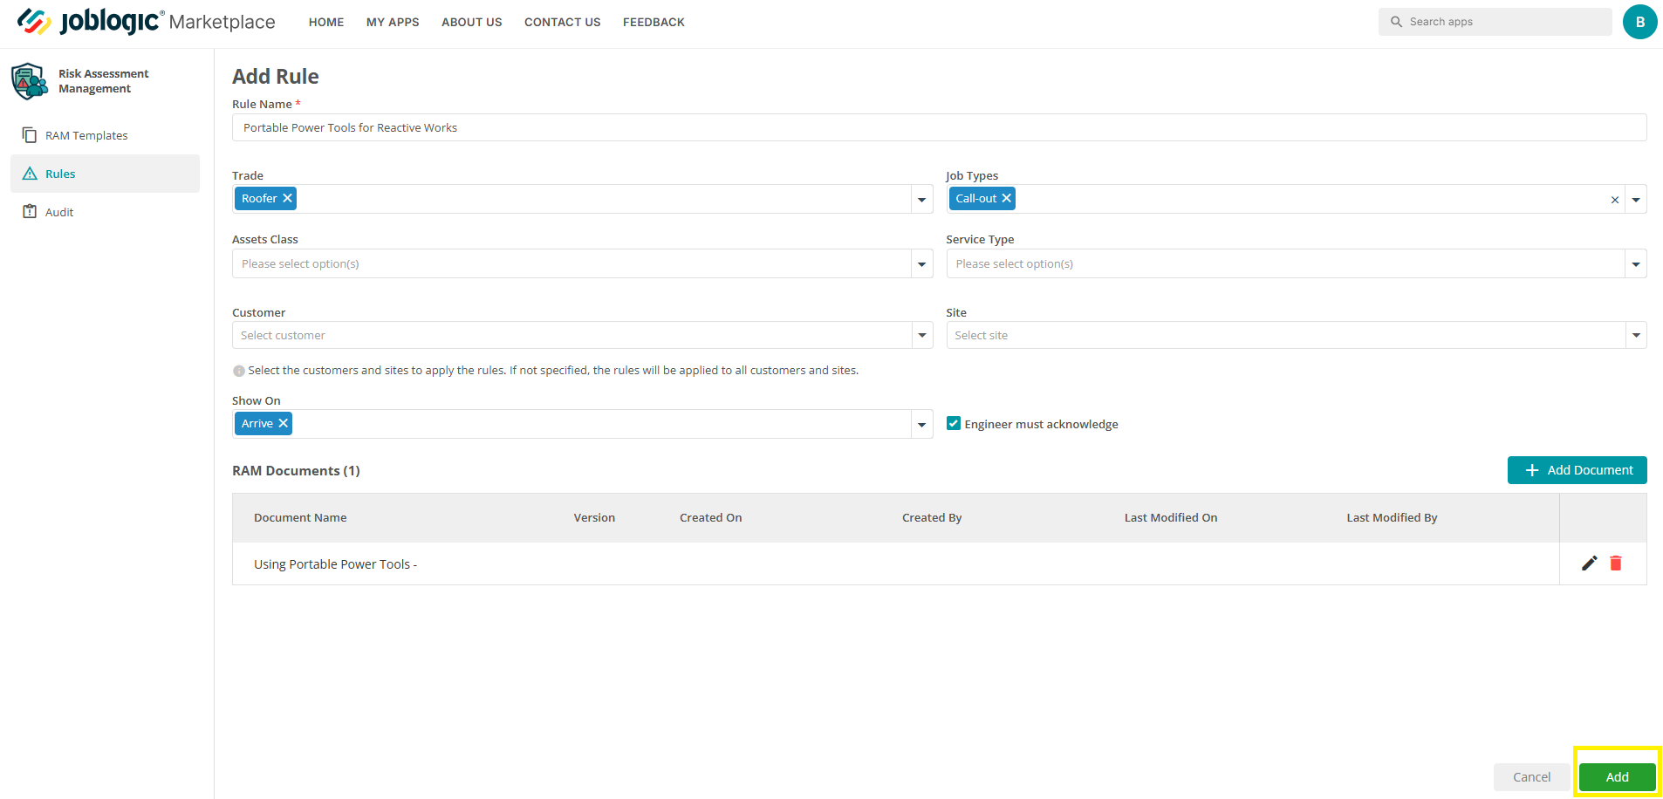Delete the Using Portable Power Tools document

tap(1616, 563)
